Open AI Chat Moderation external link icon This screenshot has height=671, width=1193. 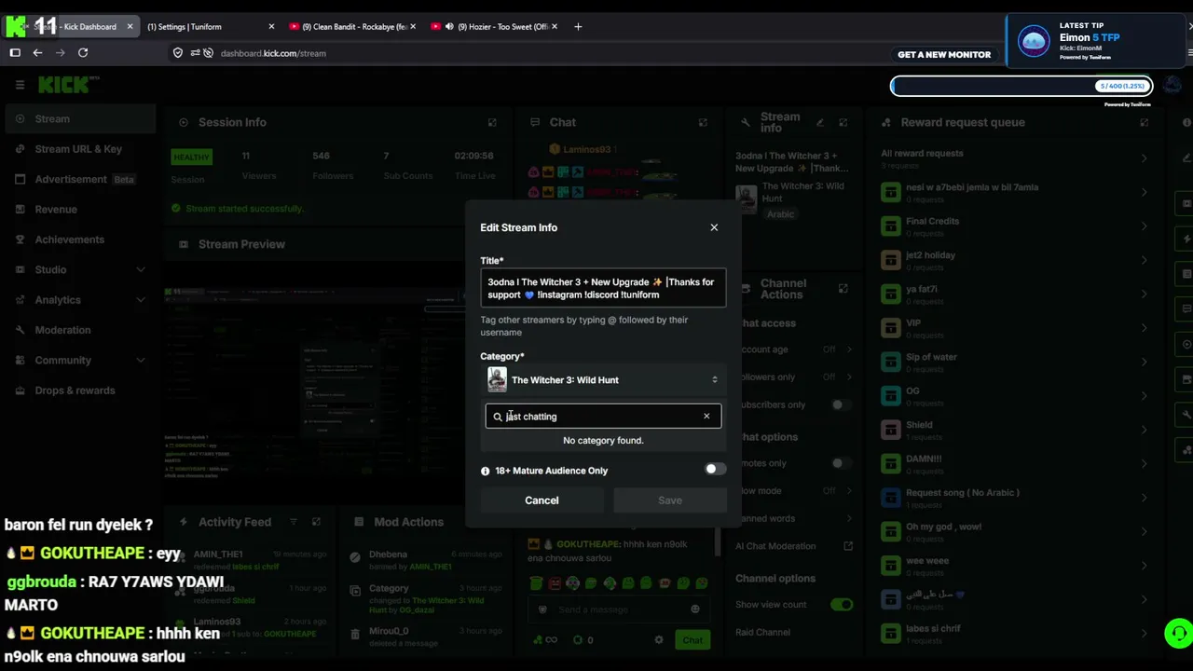coord(848,546)
